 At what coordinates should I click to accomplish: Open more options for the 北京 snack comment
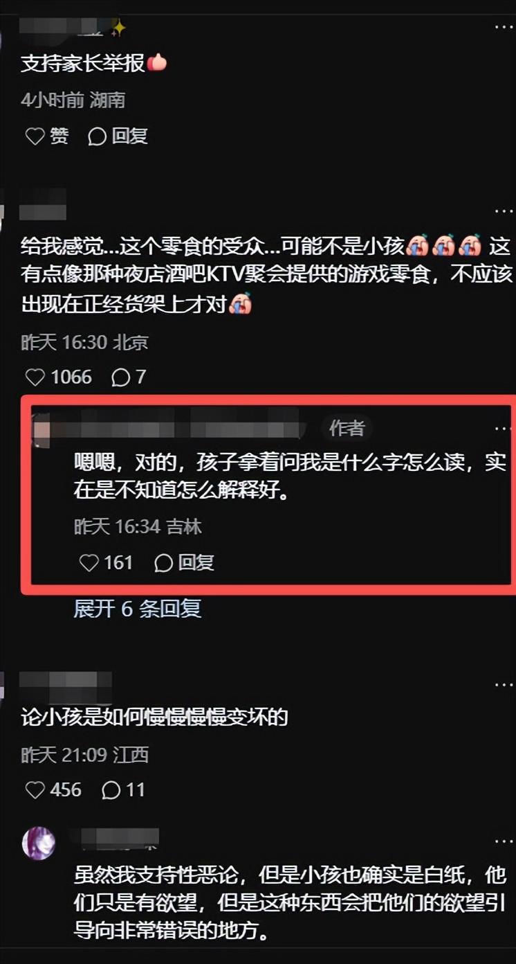pyautogui.click(x=504, y=210)
